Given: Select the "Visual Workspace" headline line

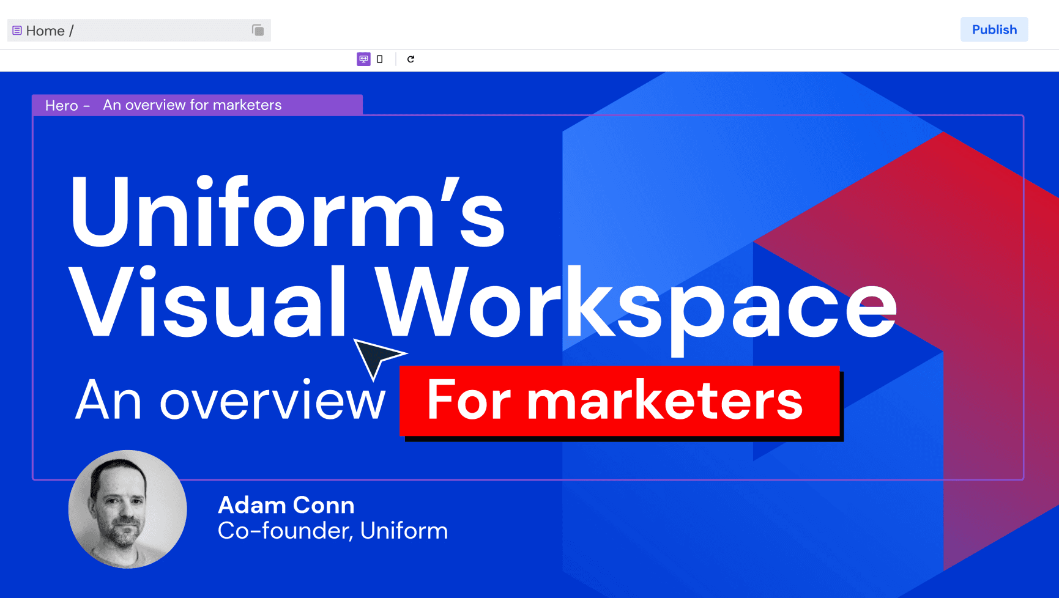Looking at the screenshot, I should pyautogui.click(x=482, y=304).
